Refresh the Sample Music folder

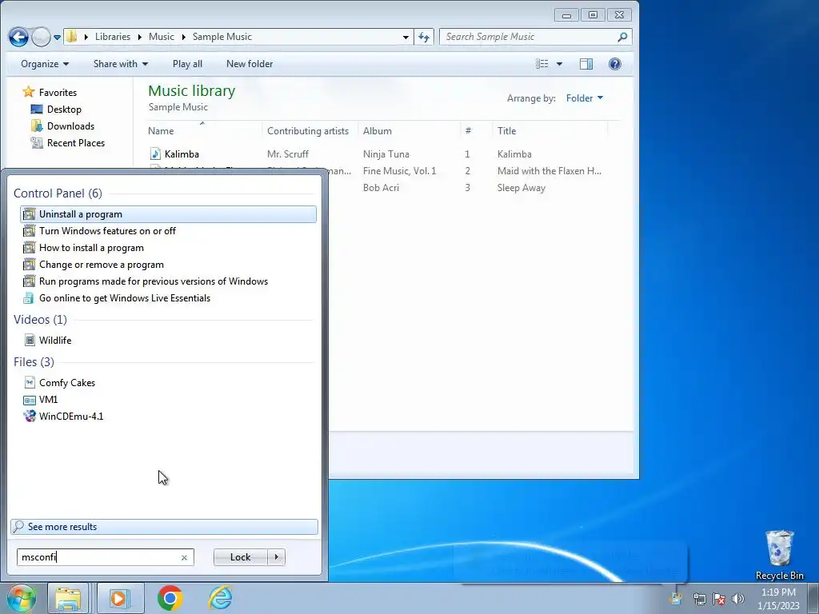(x=424, y=37)
